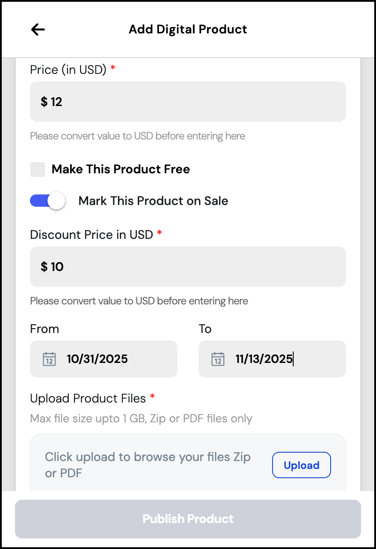Image resolution: width=376 pixels, height=549 pixels.
Task: Open the From date 10/31/2025 picker
Action: pos(103,359)
